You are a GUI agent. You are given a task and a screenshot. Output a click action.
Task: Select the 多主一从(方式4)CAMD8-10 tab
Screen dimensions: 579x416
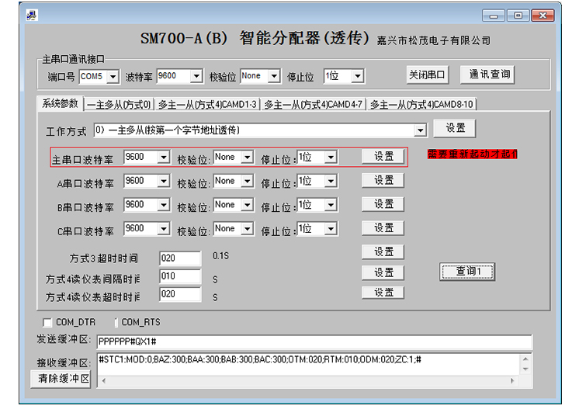[x=421, y=104]
